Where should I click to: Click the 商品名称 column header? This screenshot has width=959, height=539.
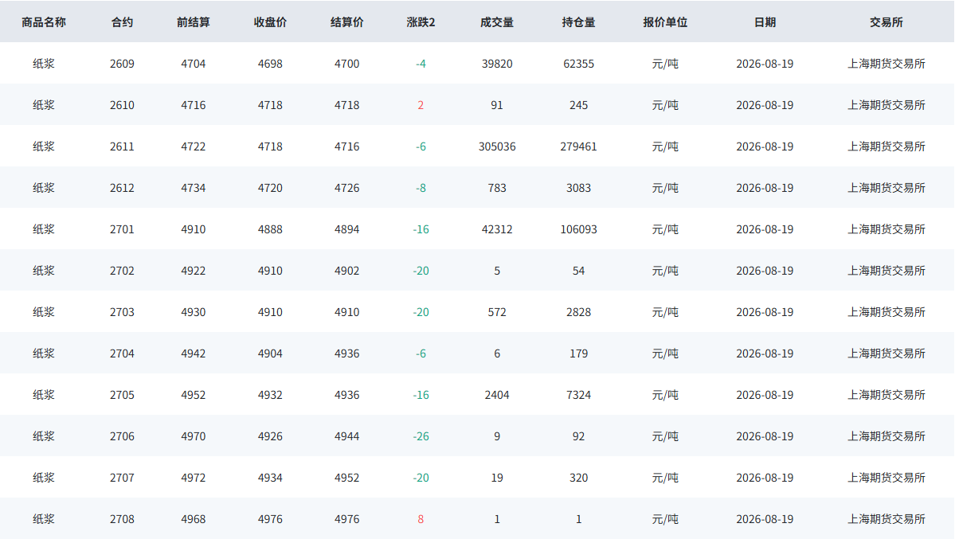(x=44, y=22)
